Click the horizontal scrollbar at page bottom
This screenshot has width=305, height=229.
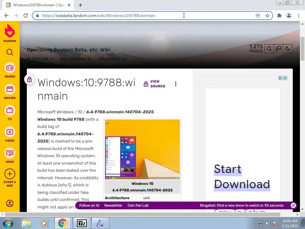pos(142,214)
